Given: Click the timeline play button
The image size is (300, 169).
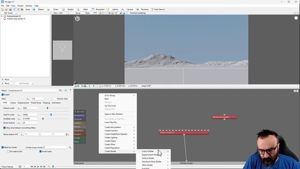Looking at the screenshot, I should pyautogui.click(x=38, y=167).
